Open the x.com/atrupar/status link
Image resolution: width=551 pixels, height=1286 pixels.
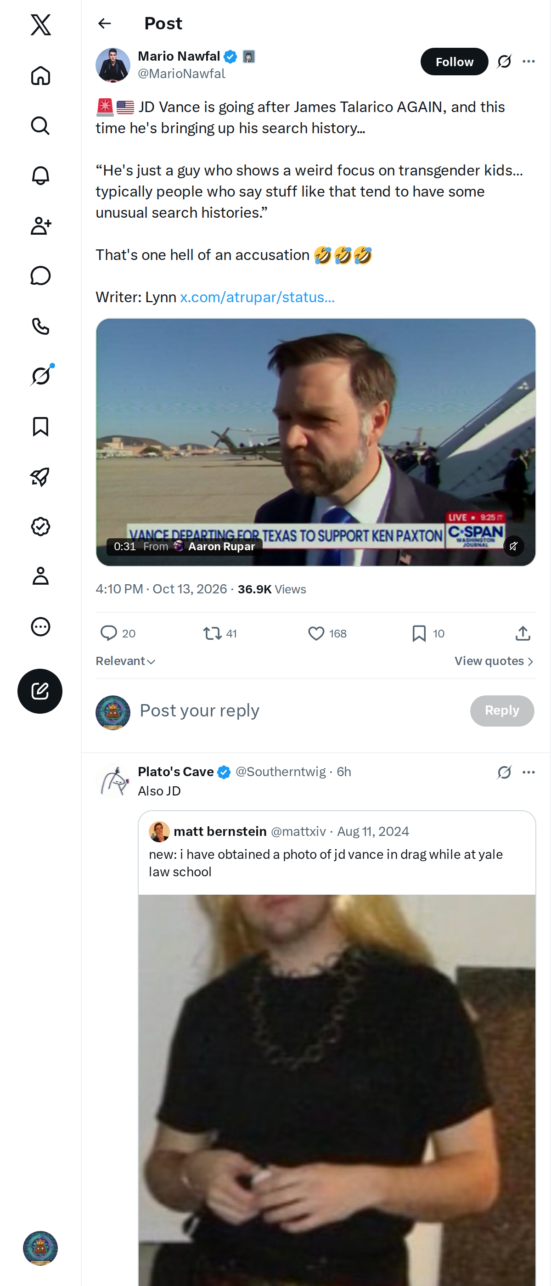pyautogui.click(x=257, y=297)
